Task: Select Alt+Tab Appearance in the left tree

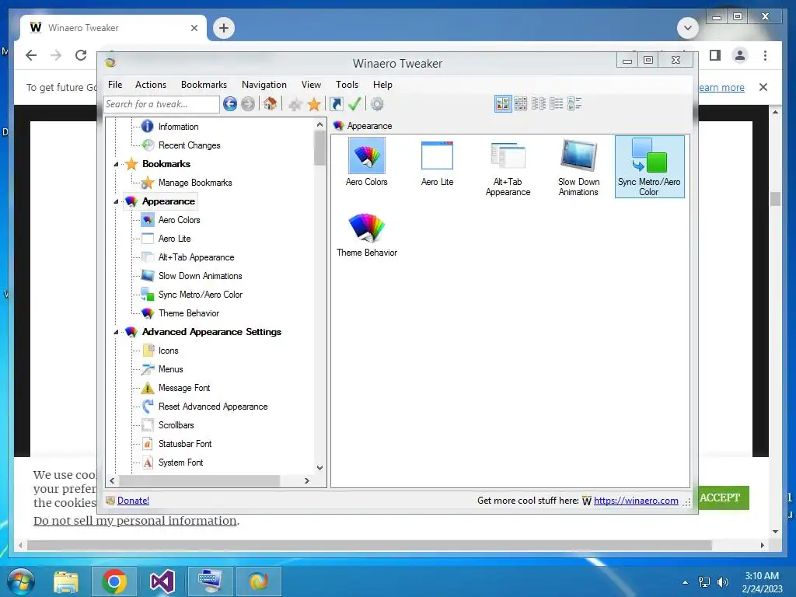Action: click(x=196, y=257)
